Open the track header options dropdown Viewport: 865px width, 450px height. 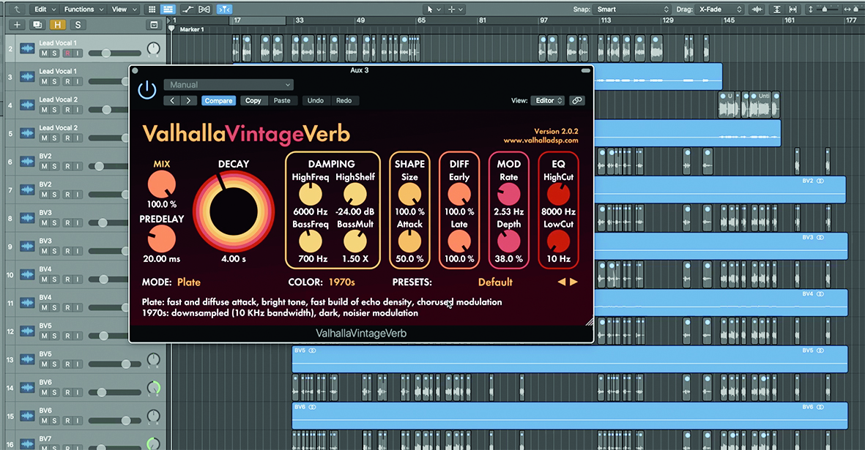[154, 25]
